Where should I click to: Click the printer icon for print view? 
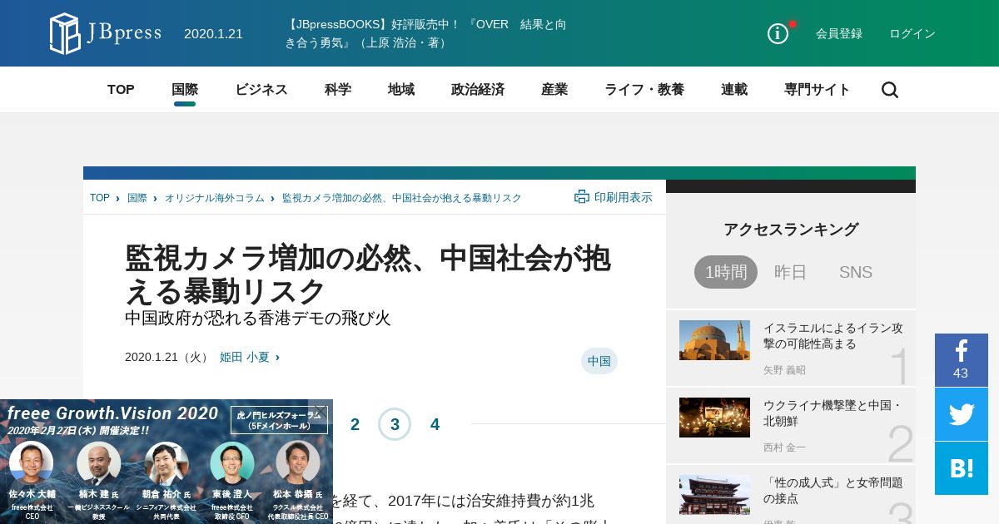coord(582,197)
